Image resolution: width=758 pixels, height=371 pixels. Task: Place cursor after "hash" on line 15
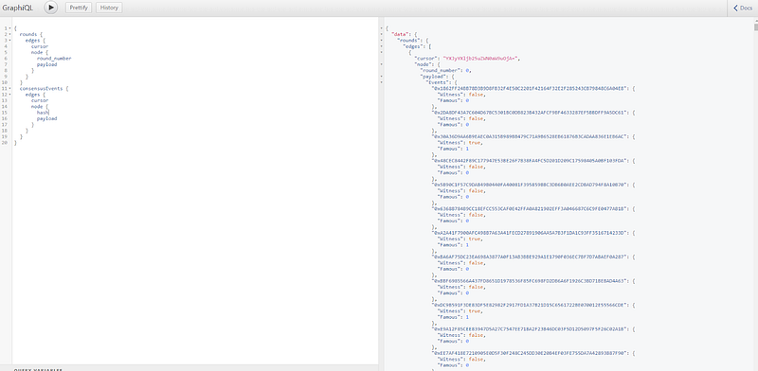49,113
